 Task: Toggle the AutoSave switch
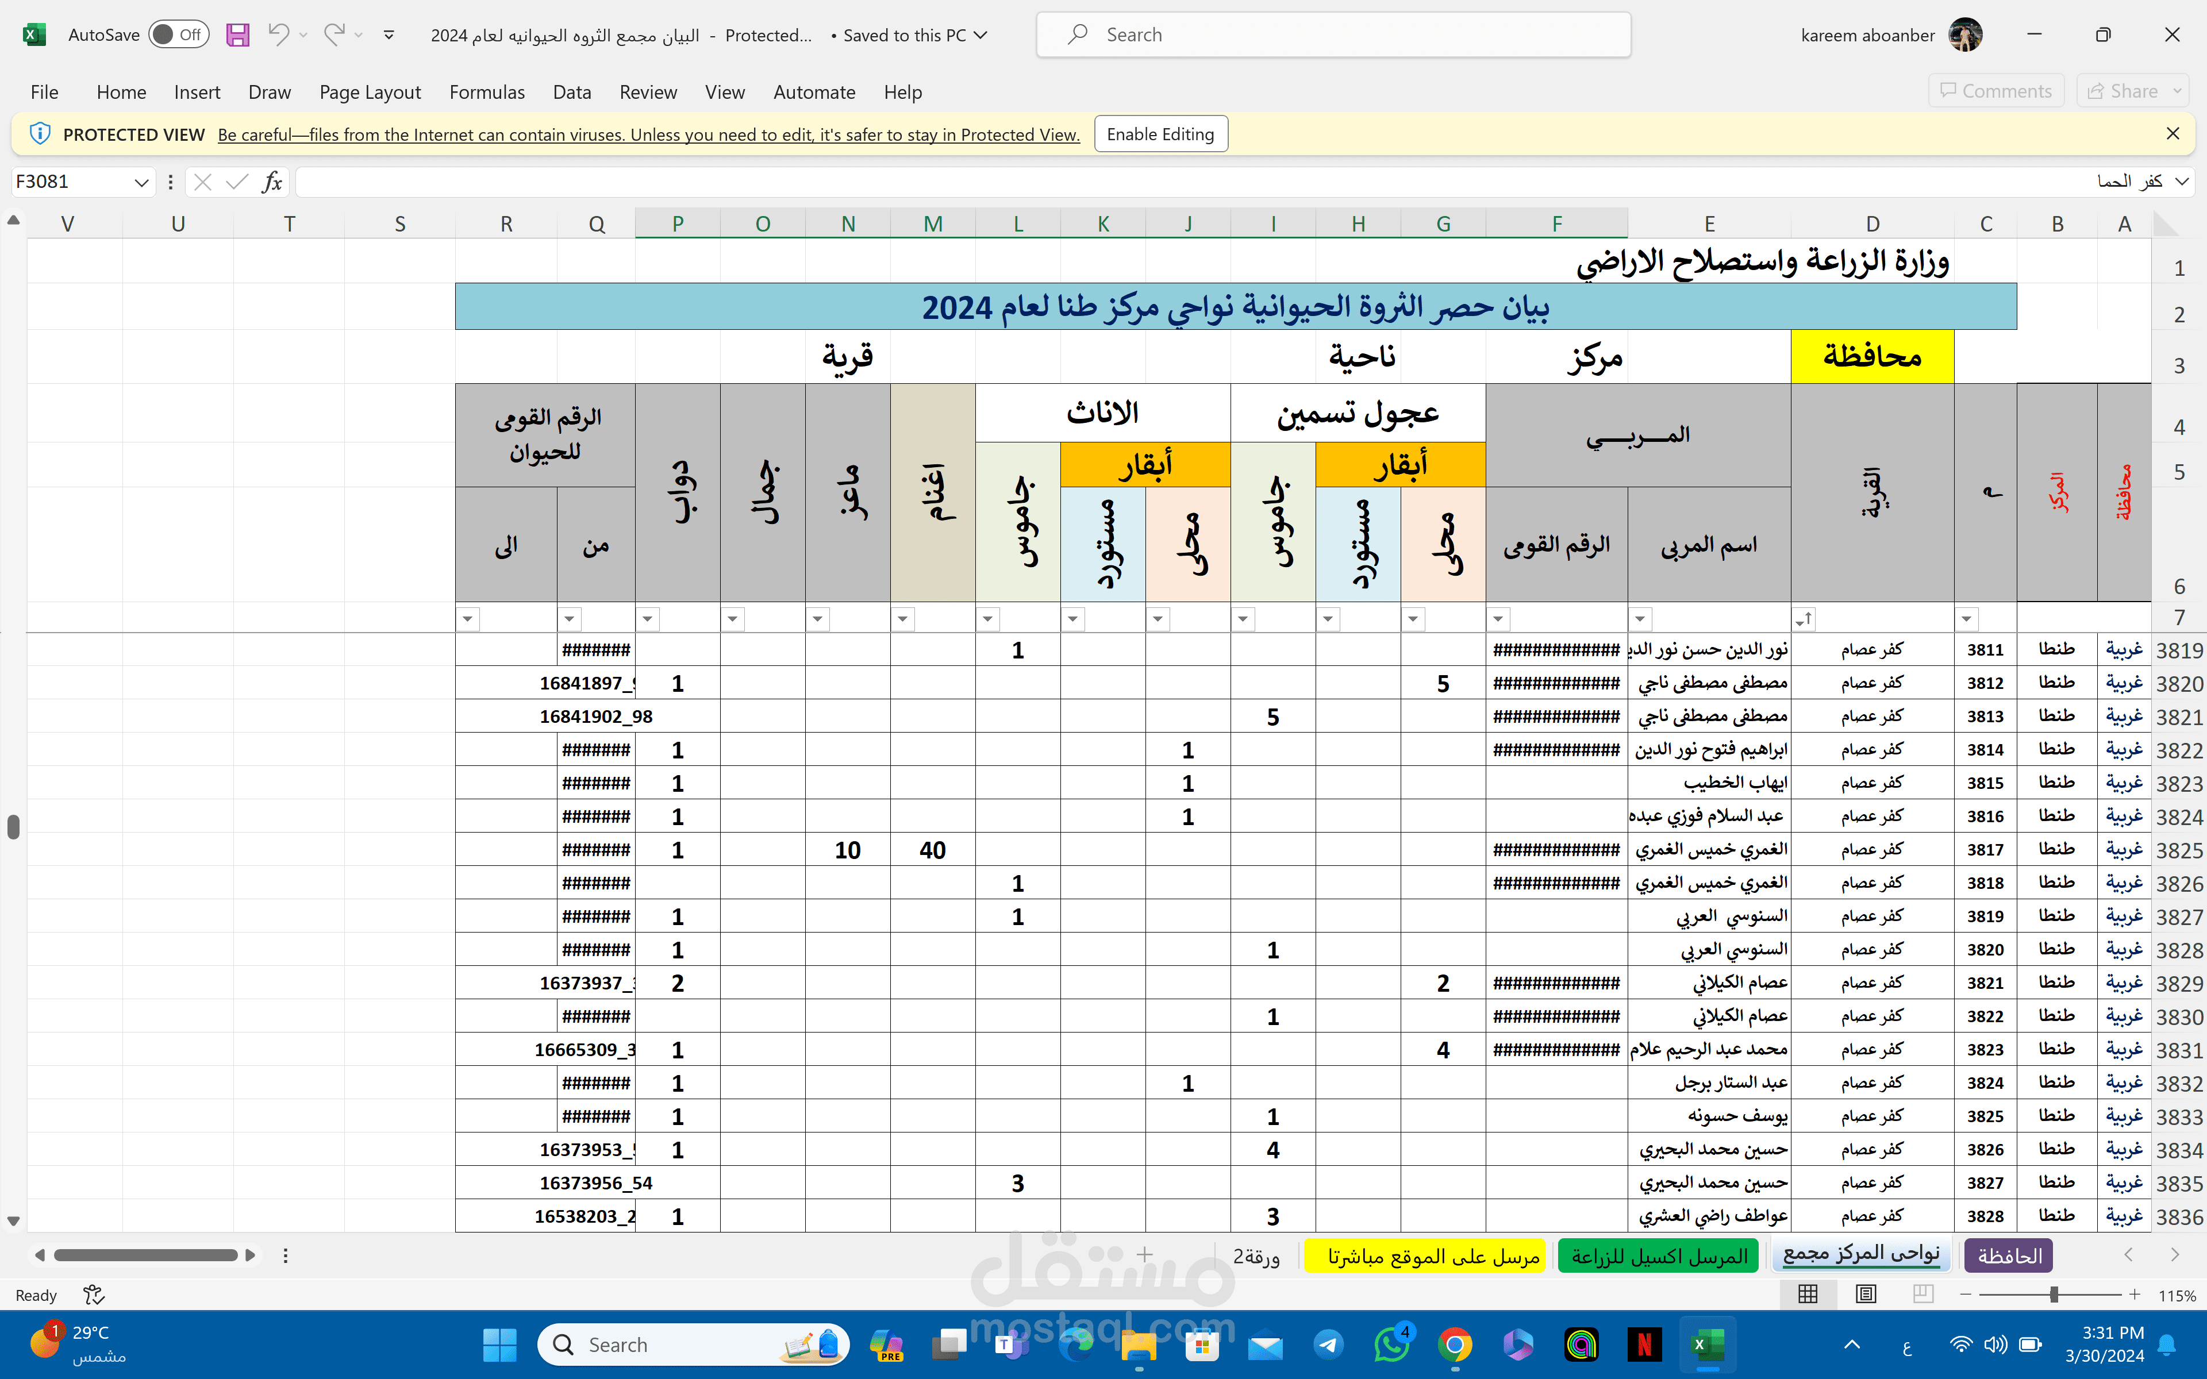click(179, 34)
